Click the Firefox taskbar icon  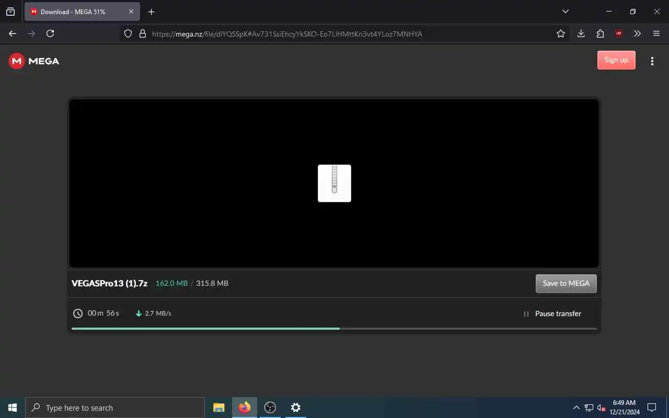[x=245, y=408]
